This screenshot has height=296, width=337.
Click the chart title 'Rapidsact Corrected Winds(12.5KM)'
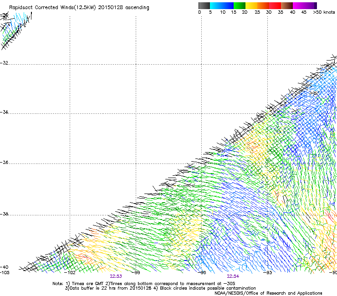pyautogui.click(x=52, y=8)
